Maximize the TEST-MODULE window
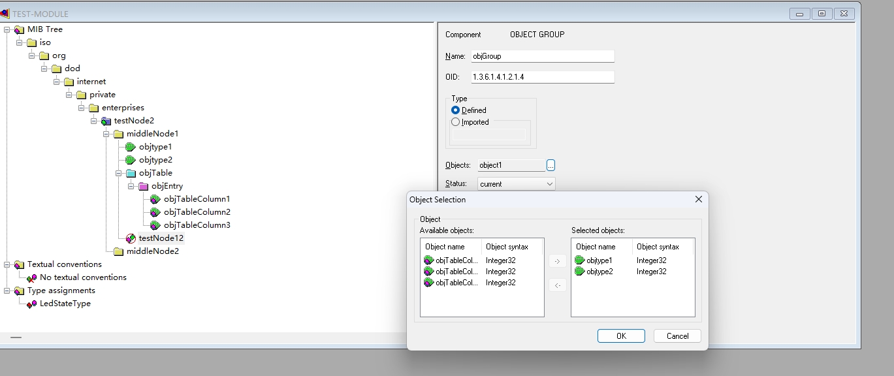This screenshot has height=376, width=894. [x=822, y=14]
